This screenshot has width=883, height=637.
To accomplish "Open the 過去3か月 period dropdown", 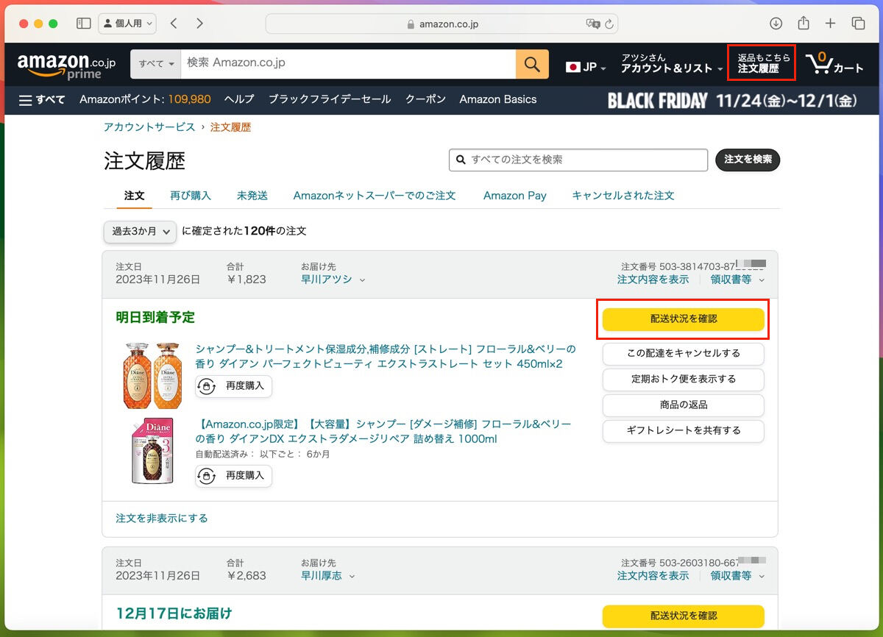I will click(x=140, y=231).
